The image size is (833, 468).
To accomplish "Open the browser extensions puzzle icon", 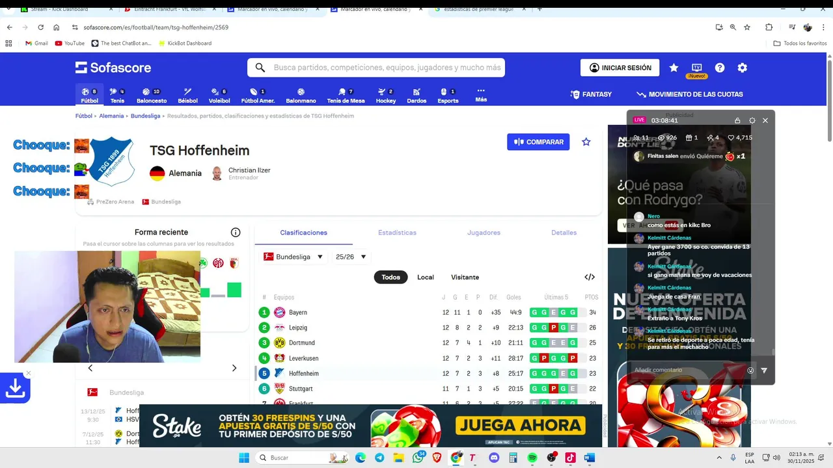I will coord(769,27).
